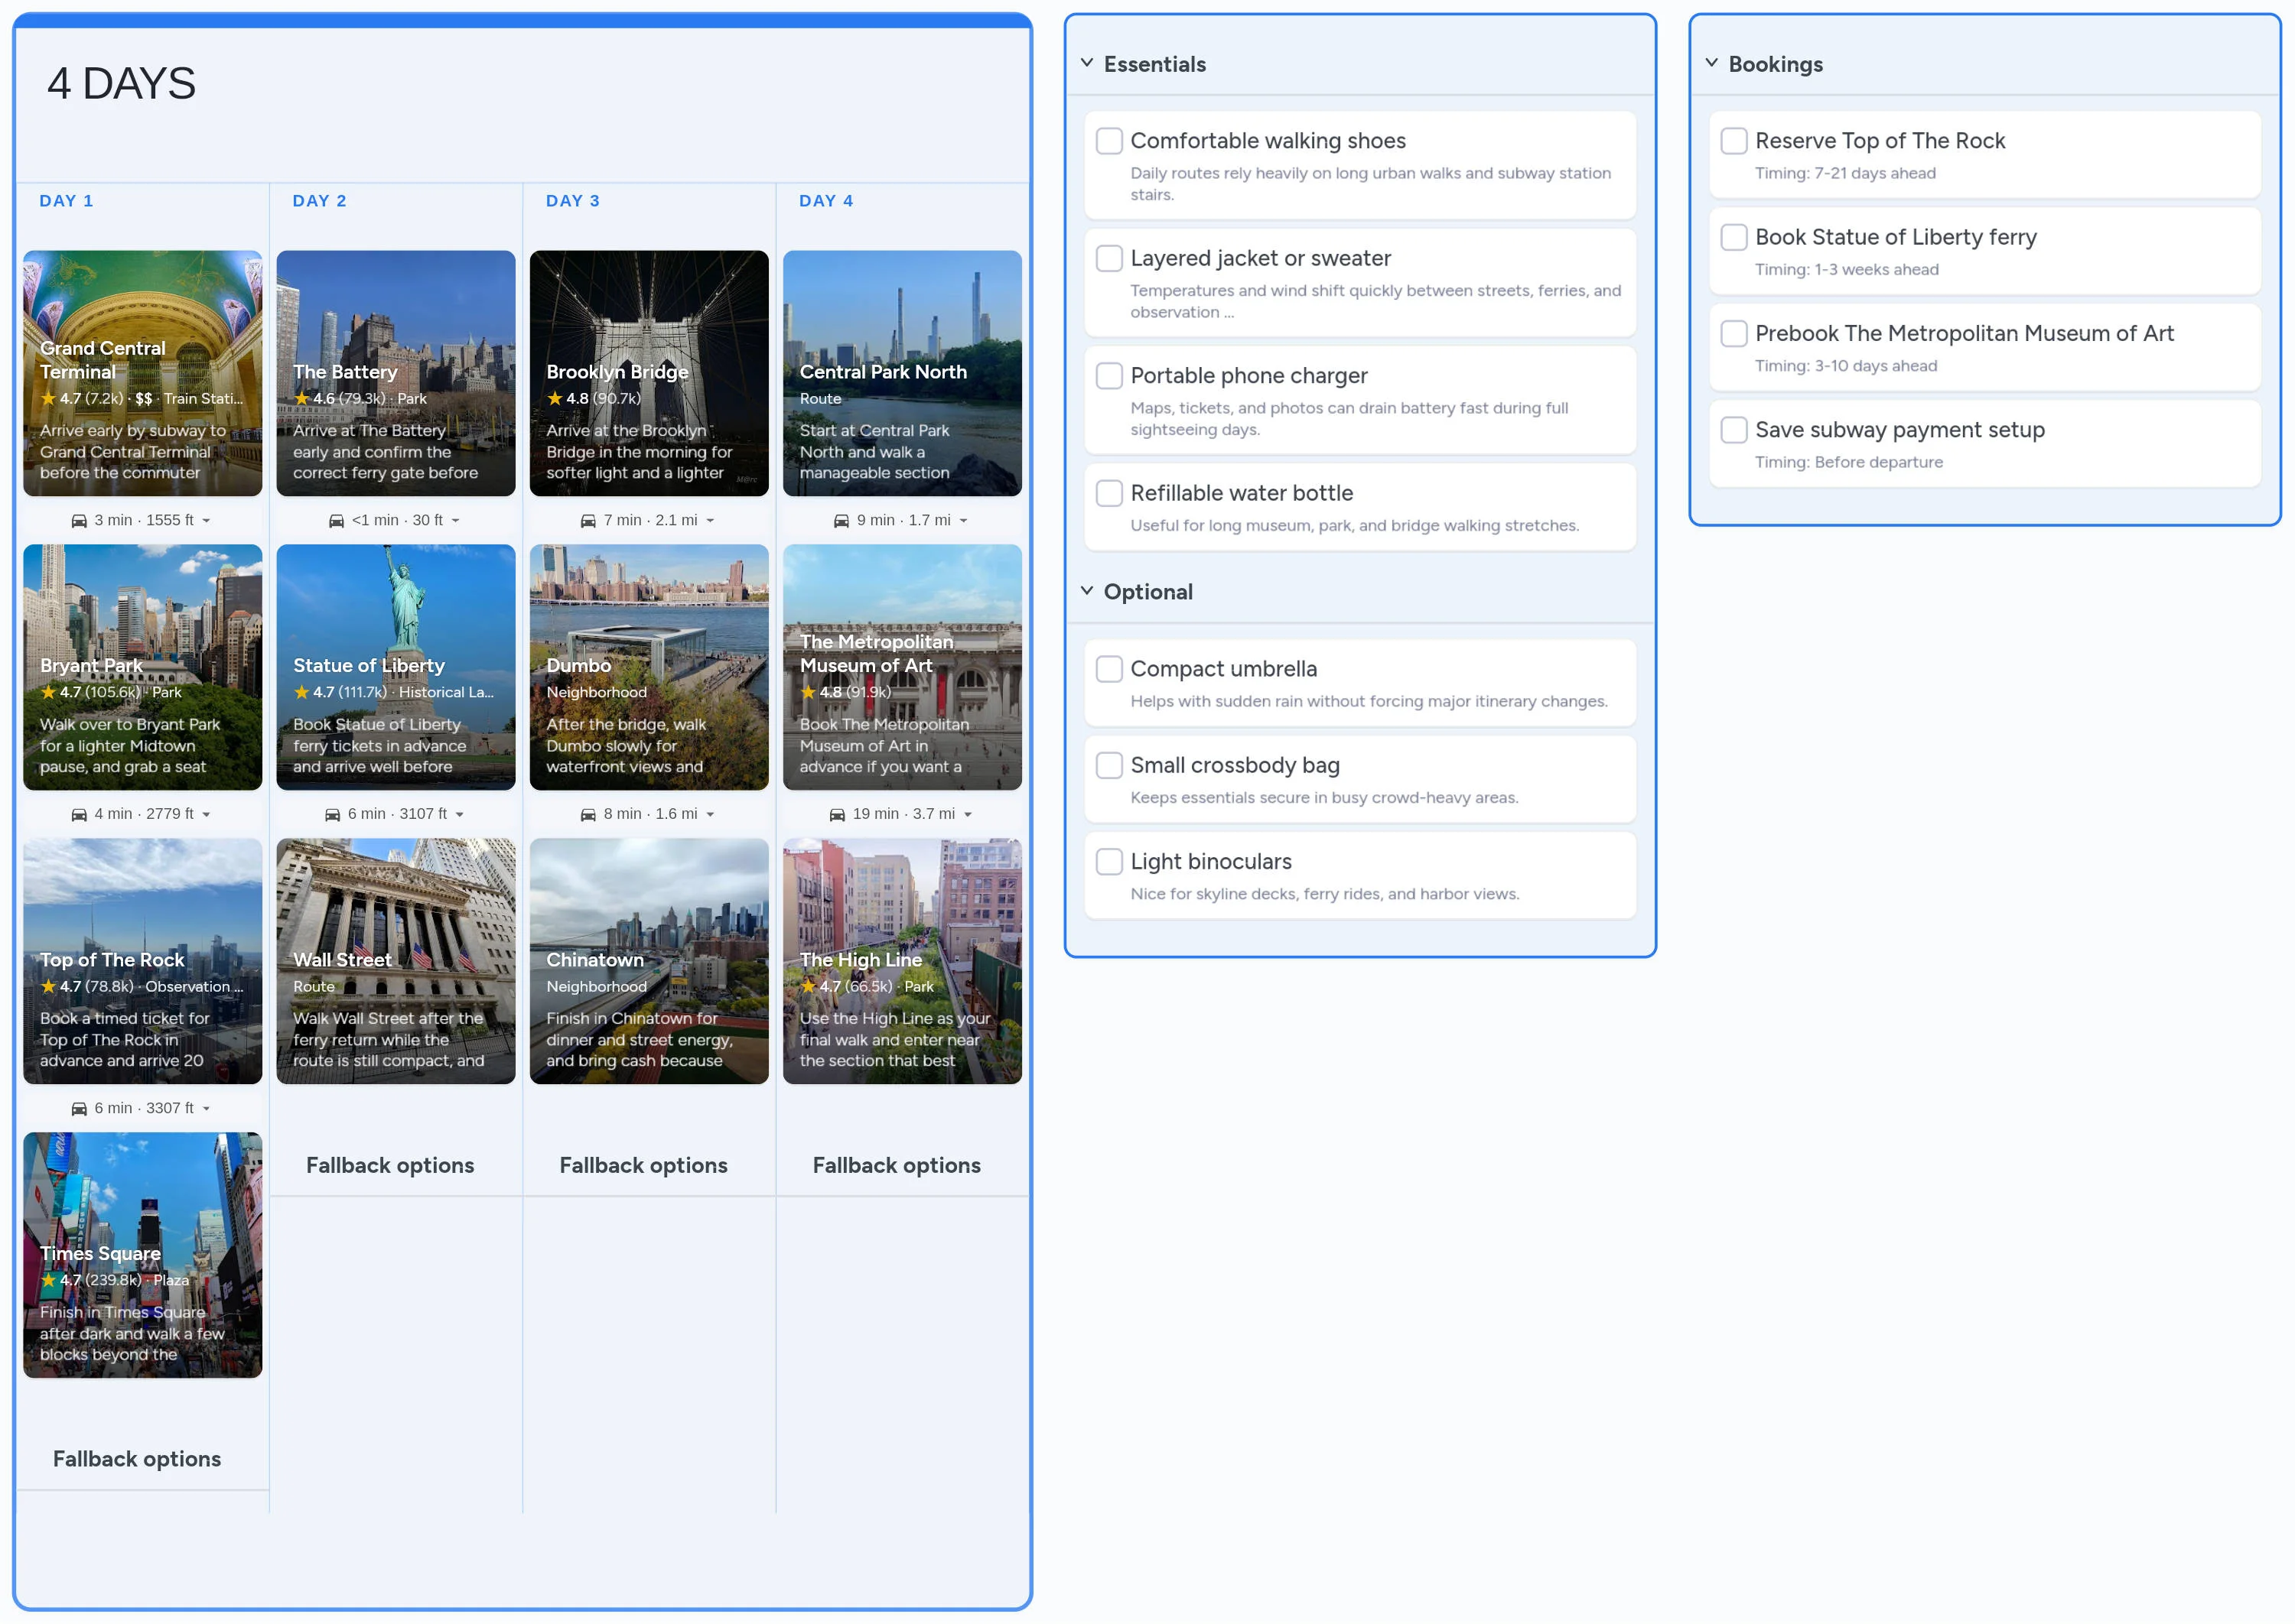Click Fallback options under Day 1

click(x=137, y=1458)
